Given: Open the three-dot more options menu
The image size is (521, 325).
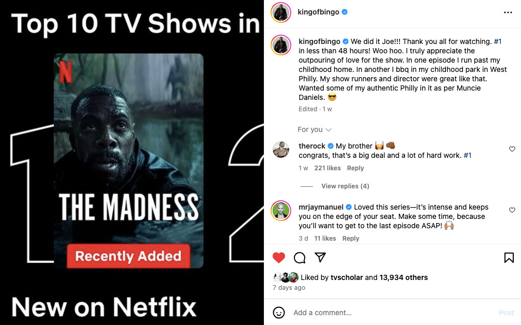Looking at the screenshot, I should [508, 12].
